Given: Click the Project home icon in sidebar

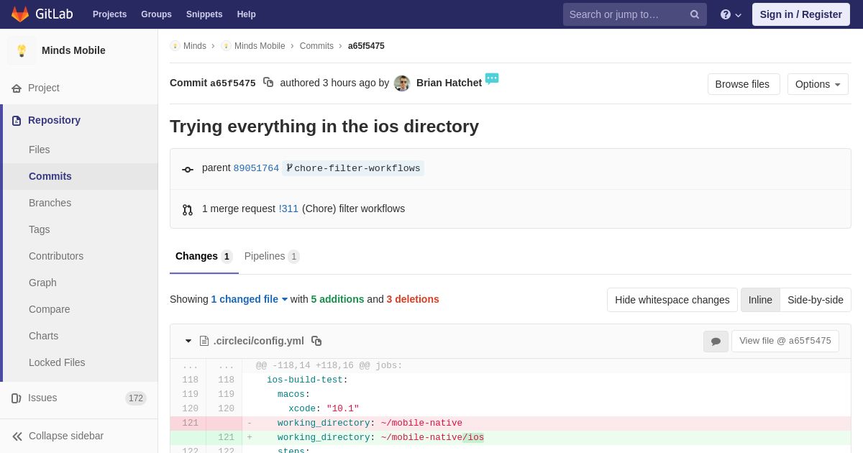Looking at the screenshot, I should tap(17, 88).
